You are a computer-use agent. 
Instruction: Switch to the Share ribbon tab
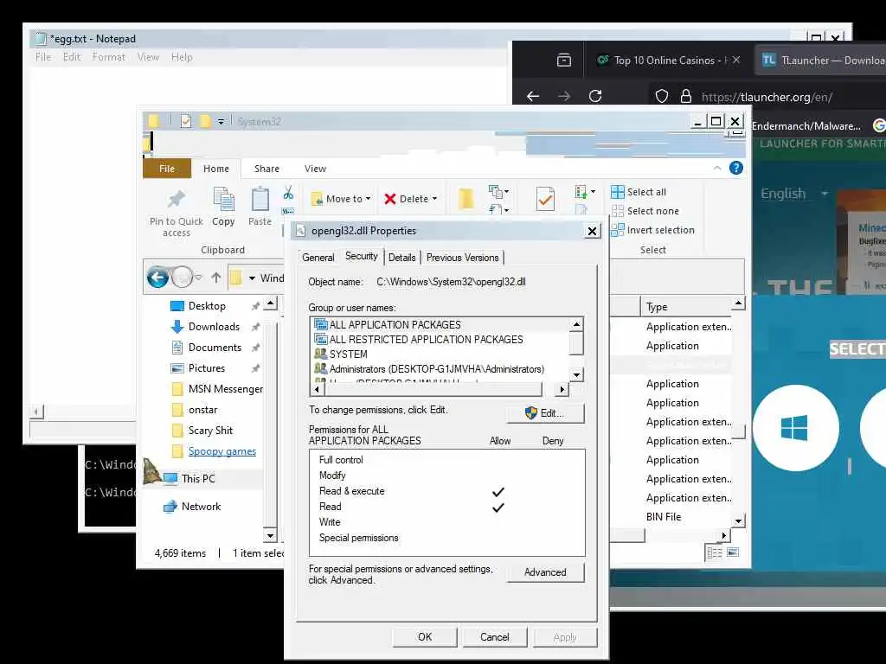[266, 169]
